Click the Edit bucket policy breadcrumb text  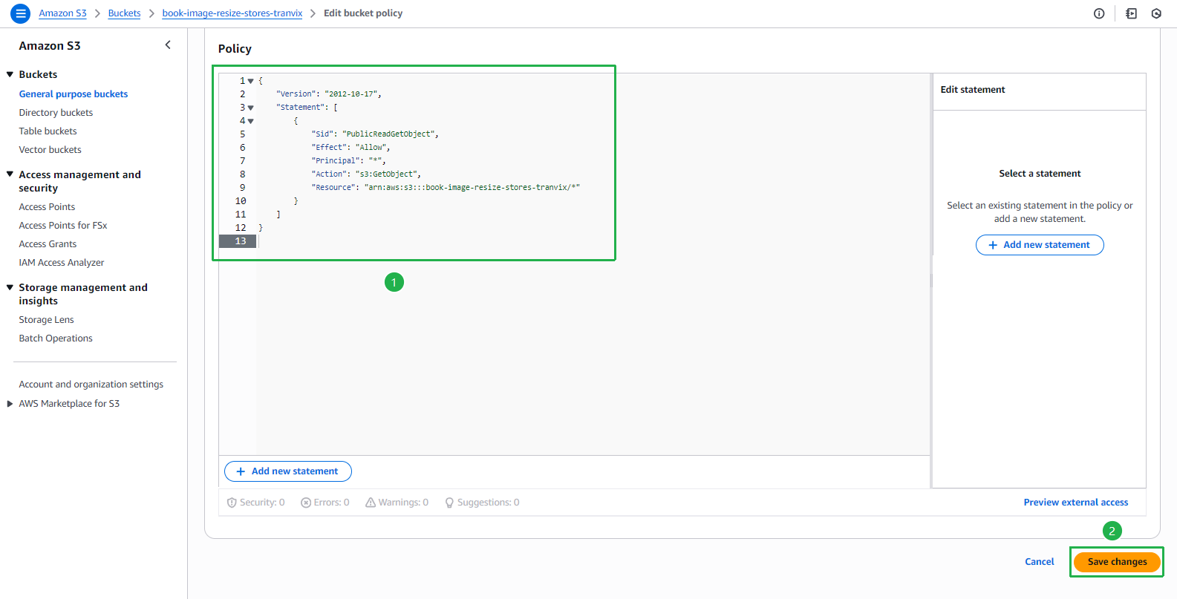click(x=363, y=13)
